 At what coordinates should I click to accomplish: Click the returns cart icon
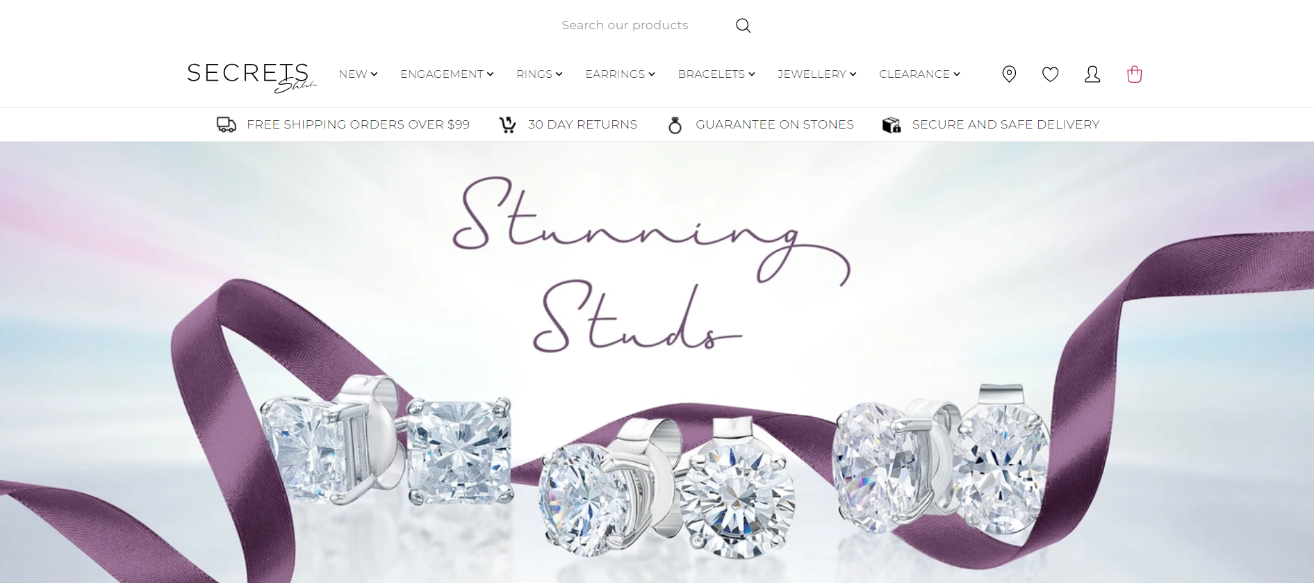508,125
